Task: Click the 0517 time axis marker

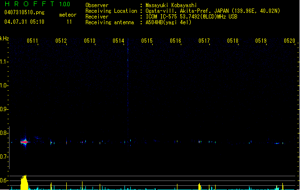Action: [204, 41]
